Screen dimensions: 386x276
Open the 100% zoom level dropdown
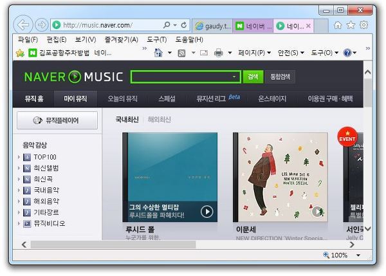[x=358, y=255]
